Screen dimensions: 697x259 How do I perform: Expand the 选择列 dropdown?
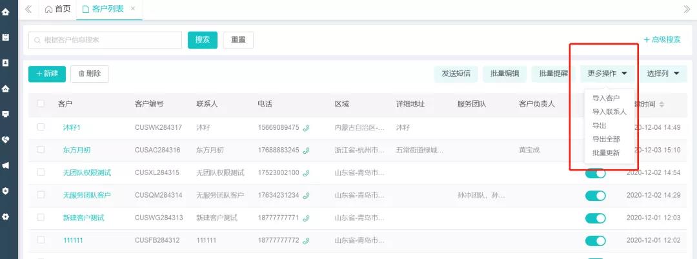click(663, 74)
